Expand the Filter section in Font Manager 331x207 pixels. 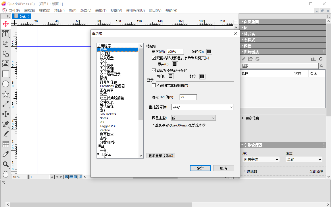245,171
